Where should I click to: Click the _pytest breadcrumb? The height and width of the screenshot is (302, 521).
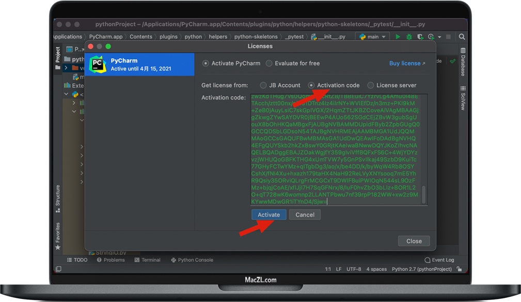point(294,37)
